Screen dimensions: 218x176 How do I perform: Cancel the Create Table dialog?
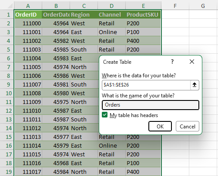pyautogui.click(x=188, y=126)
